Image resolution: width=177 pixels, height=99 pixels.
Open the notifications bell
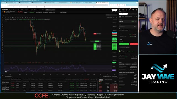coord(130,10)
